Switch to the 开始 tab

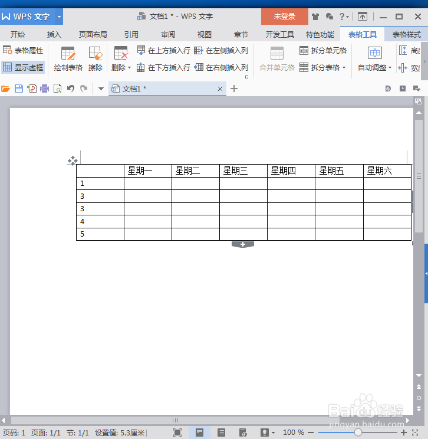pyautogui.click(x=18, y=34)
